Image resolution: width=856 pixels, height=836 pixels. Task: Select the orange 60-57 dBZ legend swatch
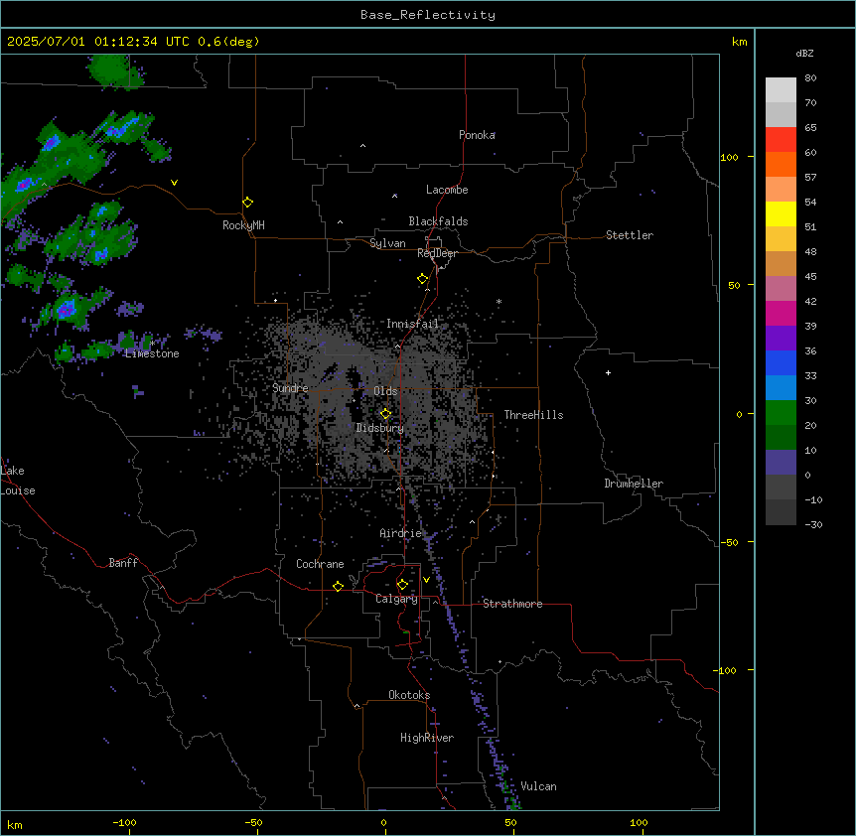(781, 164)
